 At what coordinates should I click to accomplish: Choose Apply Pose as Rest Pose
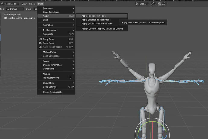pyautogui.click(x=93, y=16)
